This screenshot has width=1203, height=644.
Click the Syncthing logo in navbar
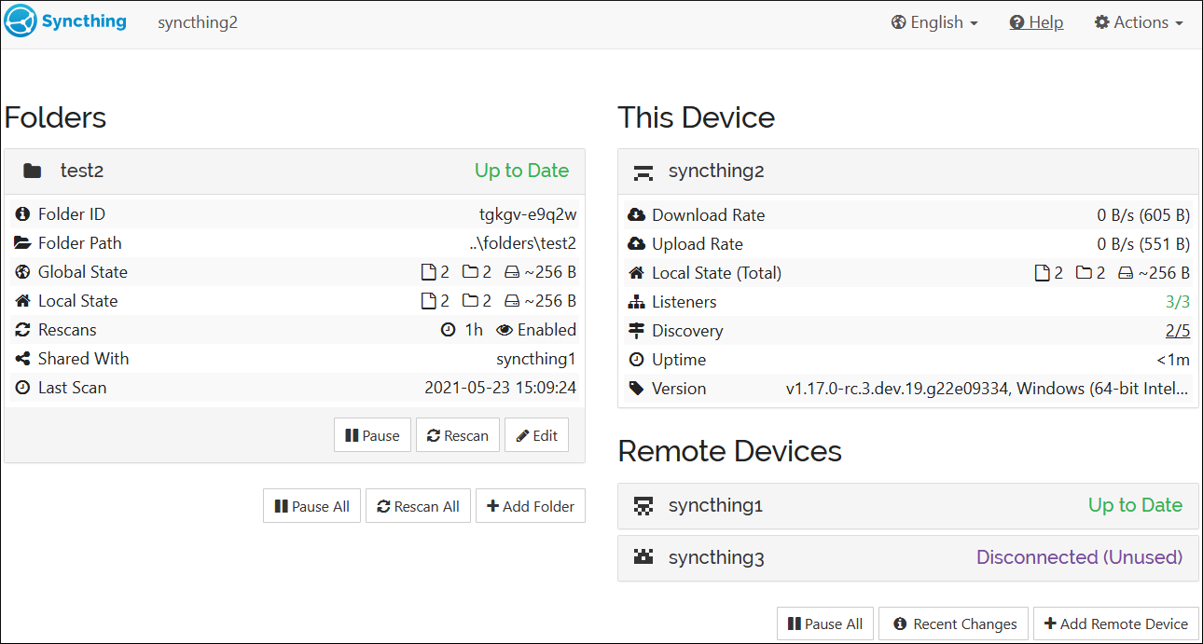pyautogui.click(x=66, y=21)
